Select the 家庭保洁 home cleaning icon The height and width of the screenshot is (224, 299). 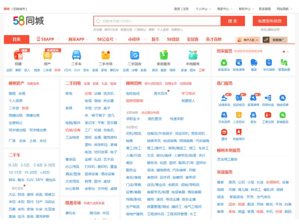click(x=224, y=62)
